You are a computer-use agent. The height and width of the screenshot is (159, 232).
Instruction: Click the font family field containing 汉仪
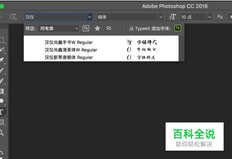click(x=55, y=17)
